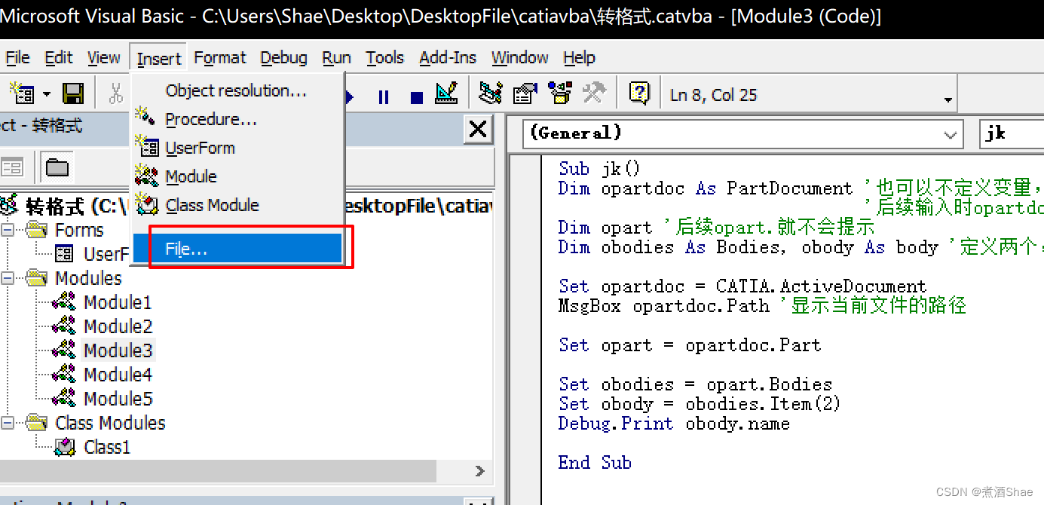1044x505 pixels.
Task: Click the Class1 tree icon
Action: tap(66, 447)
